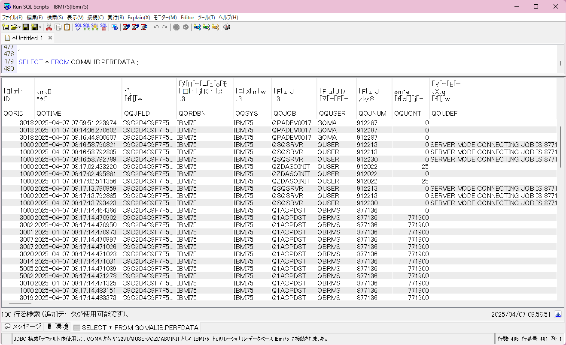Open the モニター(M) menu
The width and height of the screenshot is (566, 345).
point(165,18)
